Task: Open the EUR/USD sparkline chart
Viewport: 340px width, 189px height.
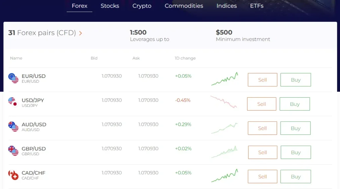Action: tap(225, 79)
